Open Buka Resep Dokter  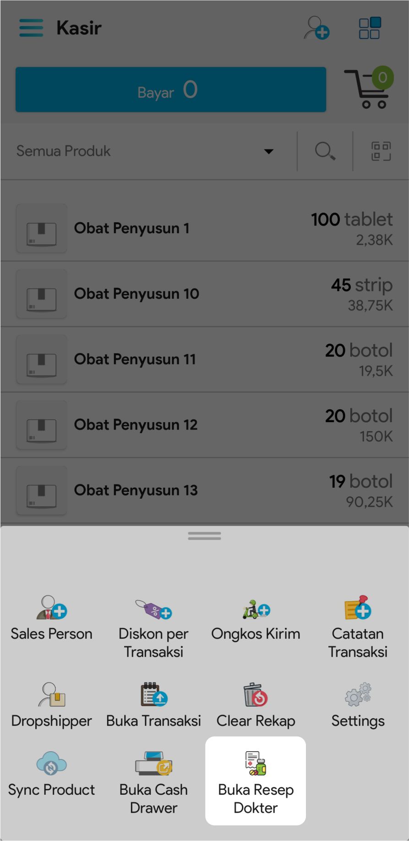click(x=256, y=781)
